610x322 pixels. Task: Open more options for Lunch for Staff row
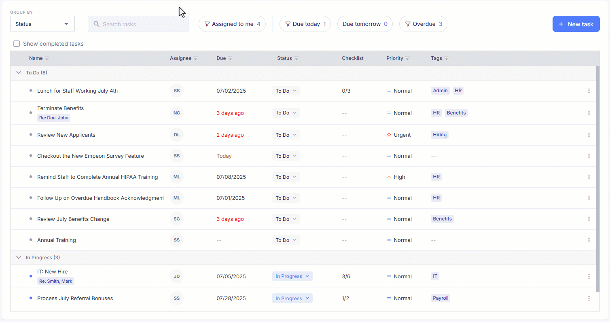tap(589, 91)
